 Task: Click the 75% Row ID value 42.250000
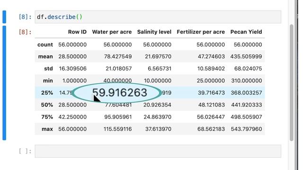click(x=72, y=117)
